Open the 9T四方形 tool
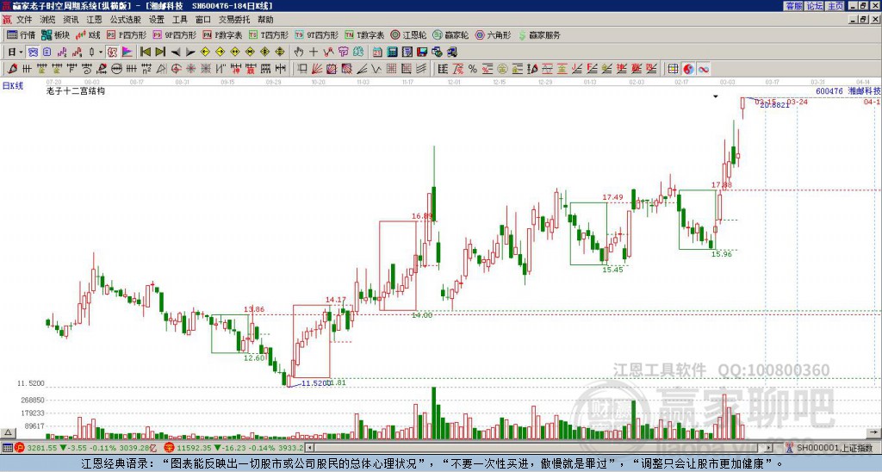882x472 pixels. (x=317, y=34)
